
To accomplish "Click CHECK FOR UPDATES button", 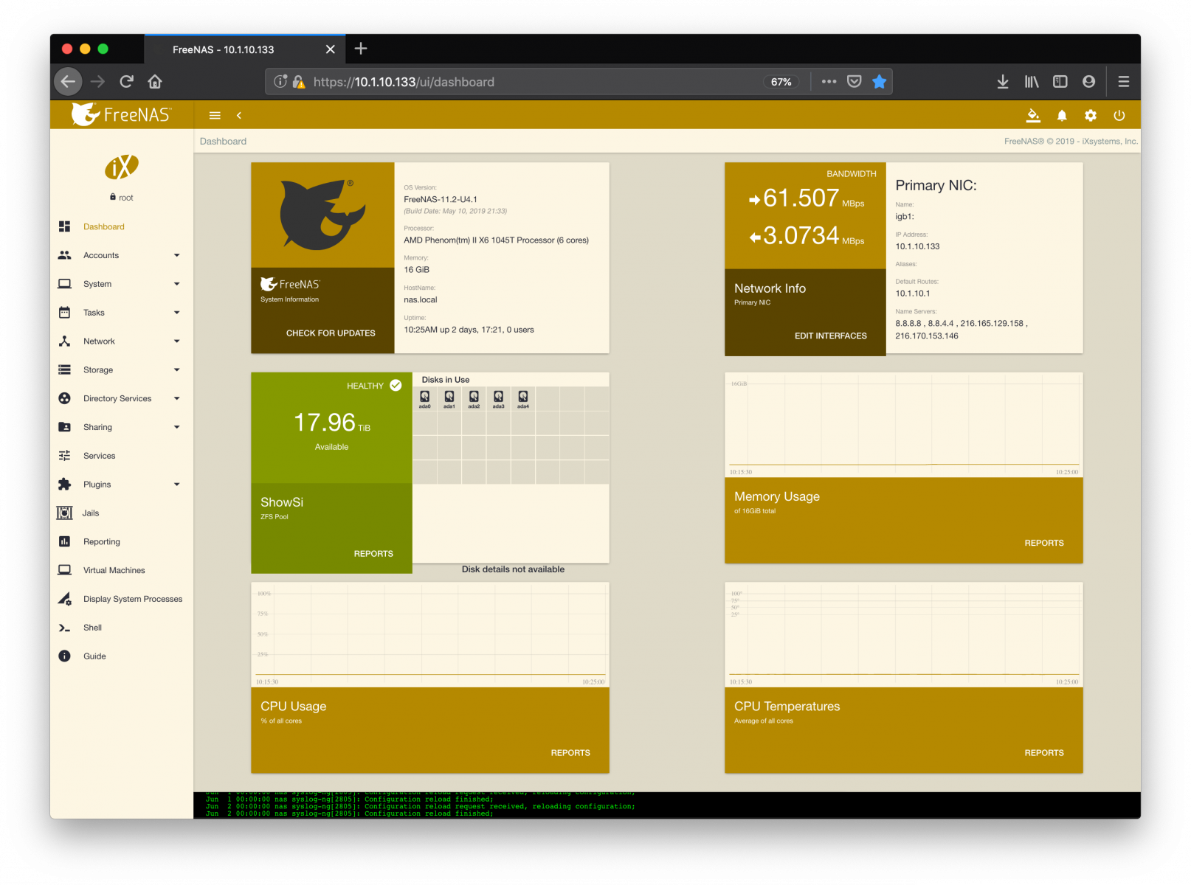I will point(331,333).
